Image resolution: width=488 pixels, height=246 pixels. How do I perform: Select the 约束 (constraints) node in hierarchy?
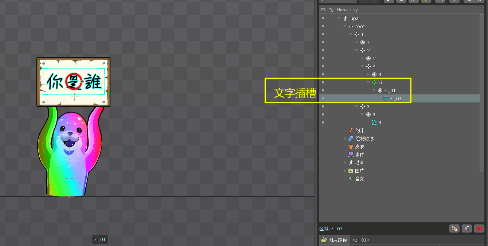[x=359, y=130]
